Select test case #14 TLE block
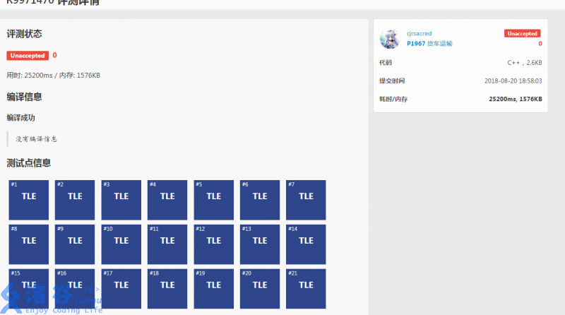 [x=306, y=244]
